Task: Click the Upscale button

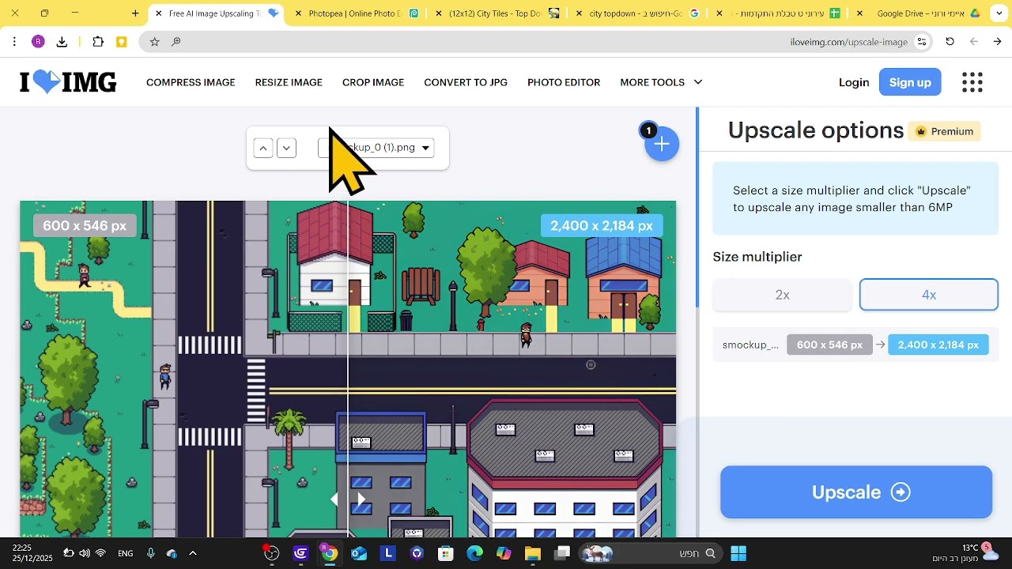Action: click(x=856, y=492)
